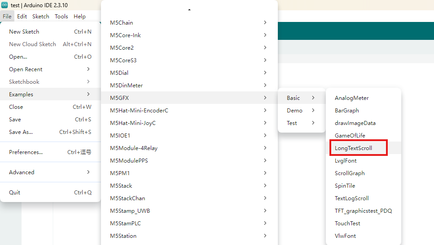Screen dimensions: 434x245
Task: Open the File menu
Action: (x=7, y=16)
